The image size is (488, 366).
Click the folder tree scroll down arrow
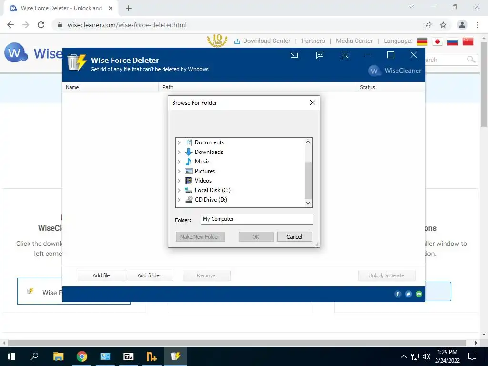tap(308, 203)
